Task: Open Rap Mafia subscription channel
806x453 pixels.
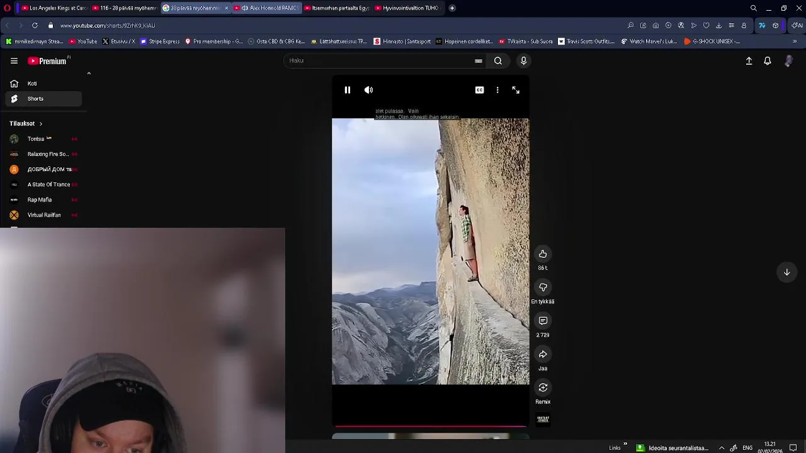Action: (x=43, y=199)
